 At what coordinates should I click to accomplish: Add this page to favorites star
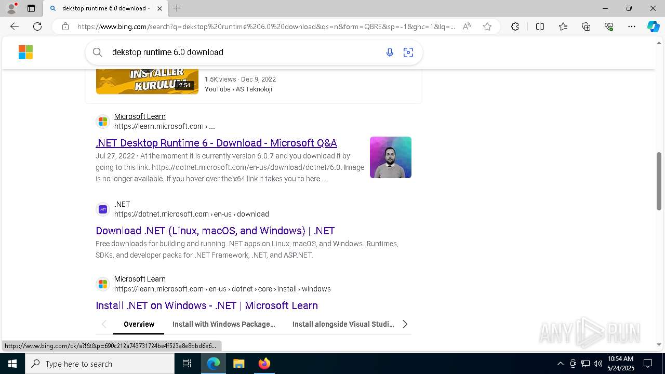point(487,26)
